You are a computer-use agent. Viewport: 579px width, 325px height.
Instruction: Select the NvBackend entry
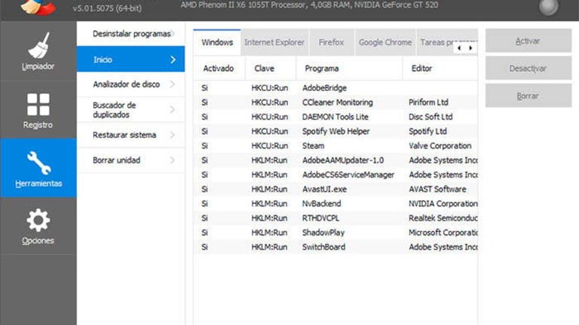coord(335,203)
